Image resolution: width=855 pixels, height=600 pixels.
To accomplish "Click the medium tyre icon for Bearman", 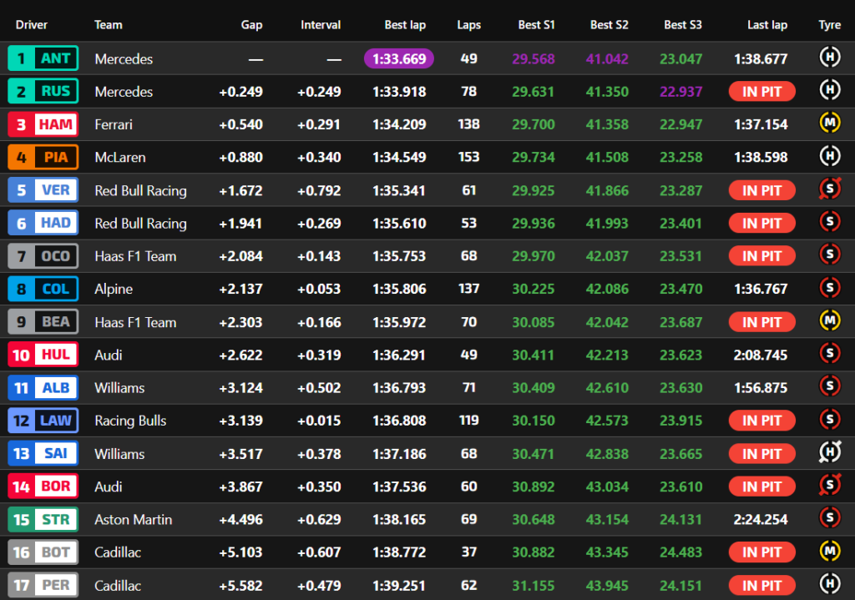I will [x=829, y=322].
